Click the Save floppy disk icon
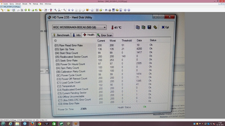This screenshot has height=126, width=225. pyautogui.click(x=13, y=10)
